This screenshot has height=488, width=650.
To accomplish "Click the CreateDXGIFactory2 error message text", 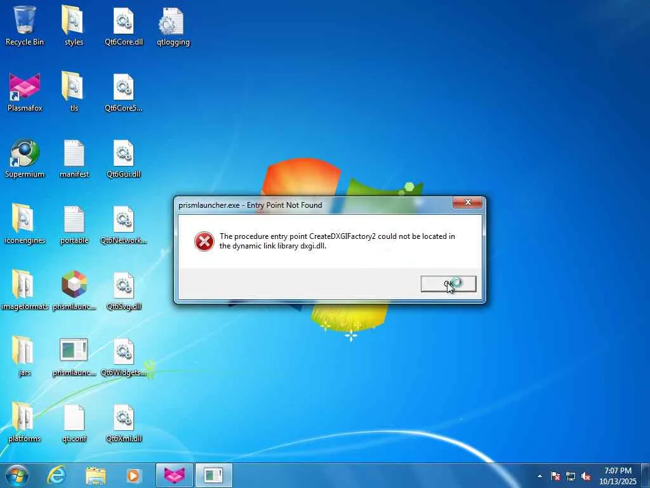I will coord(337,241).
